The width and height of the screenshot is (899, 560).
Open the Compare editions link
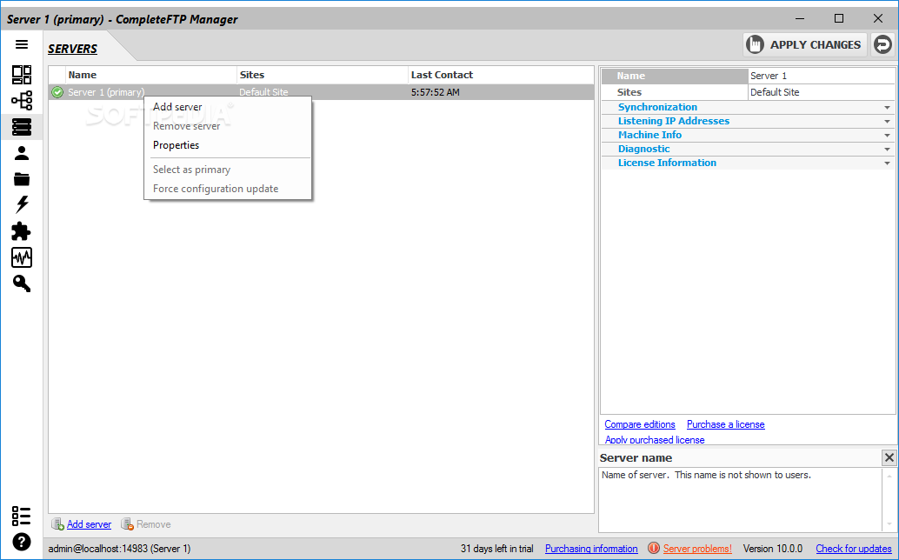pos(640,424)
